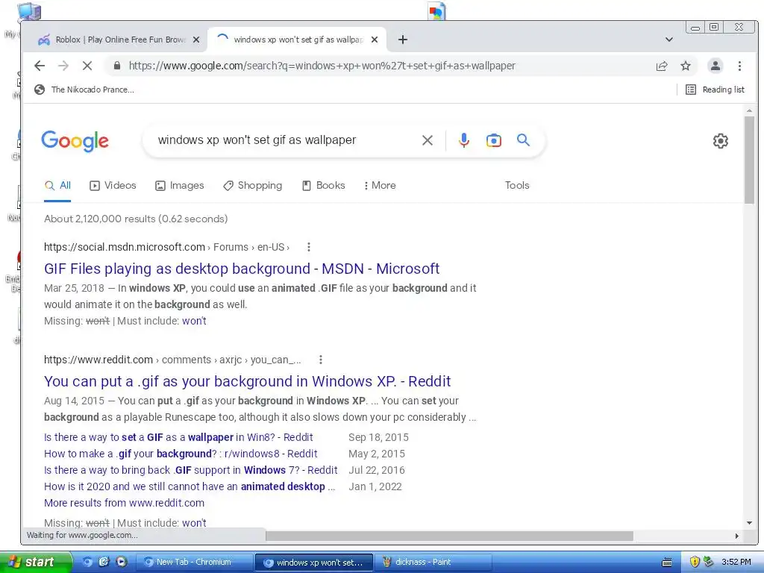
Task: Click the security shield tray icon
Action: click(695, 563)
